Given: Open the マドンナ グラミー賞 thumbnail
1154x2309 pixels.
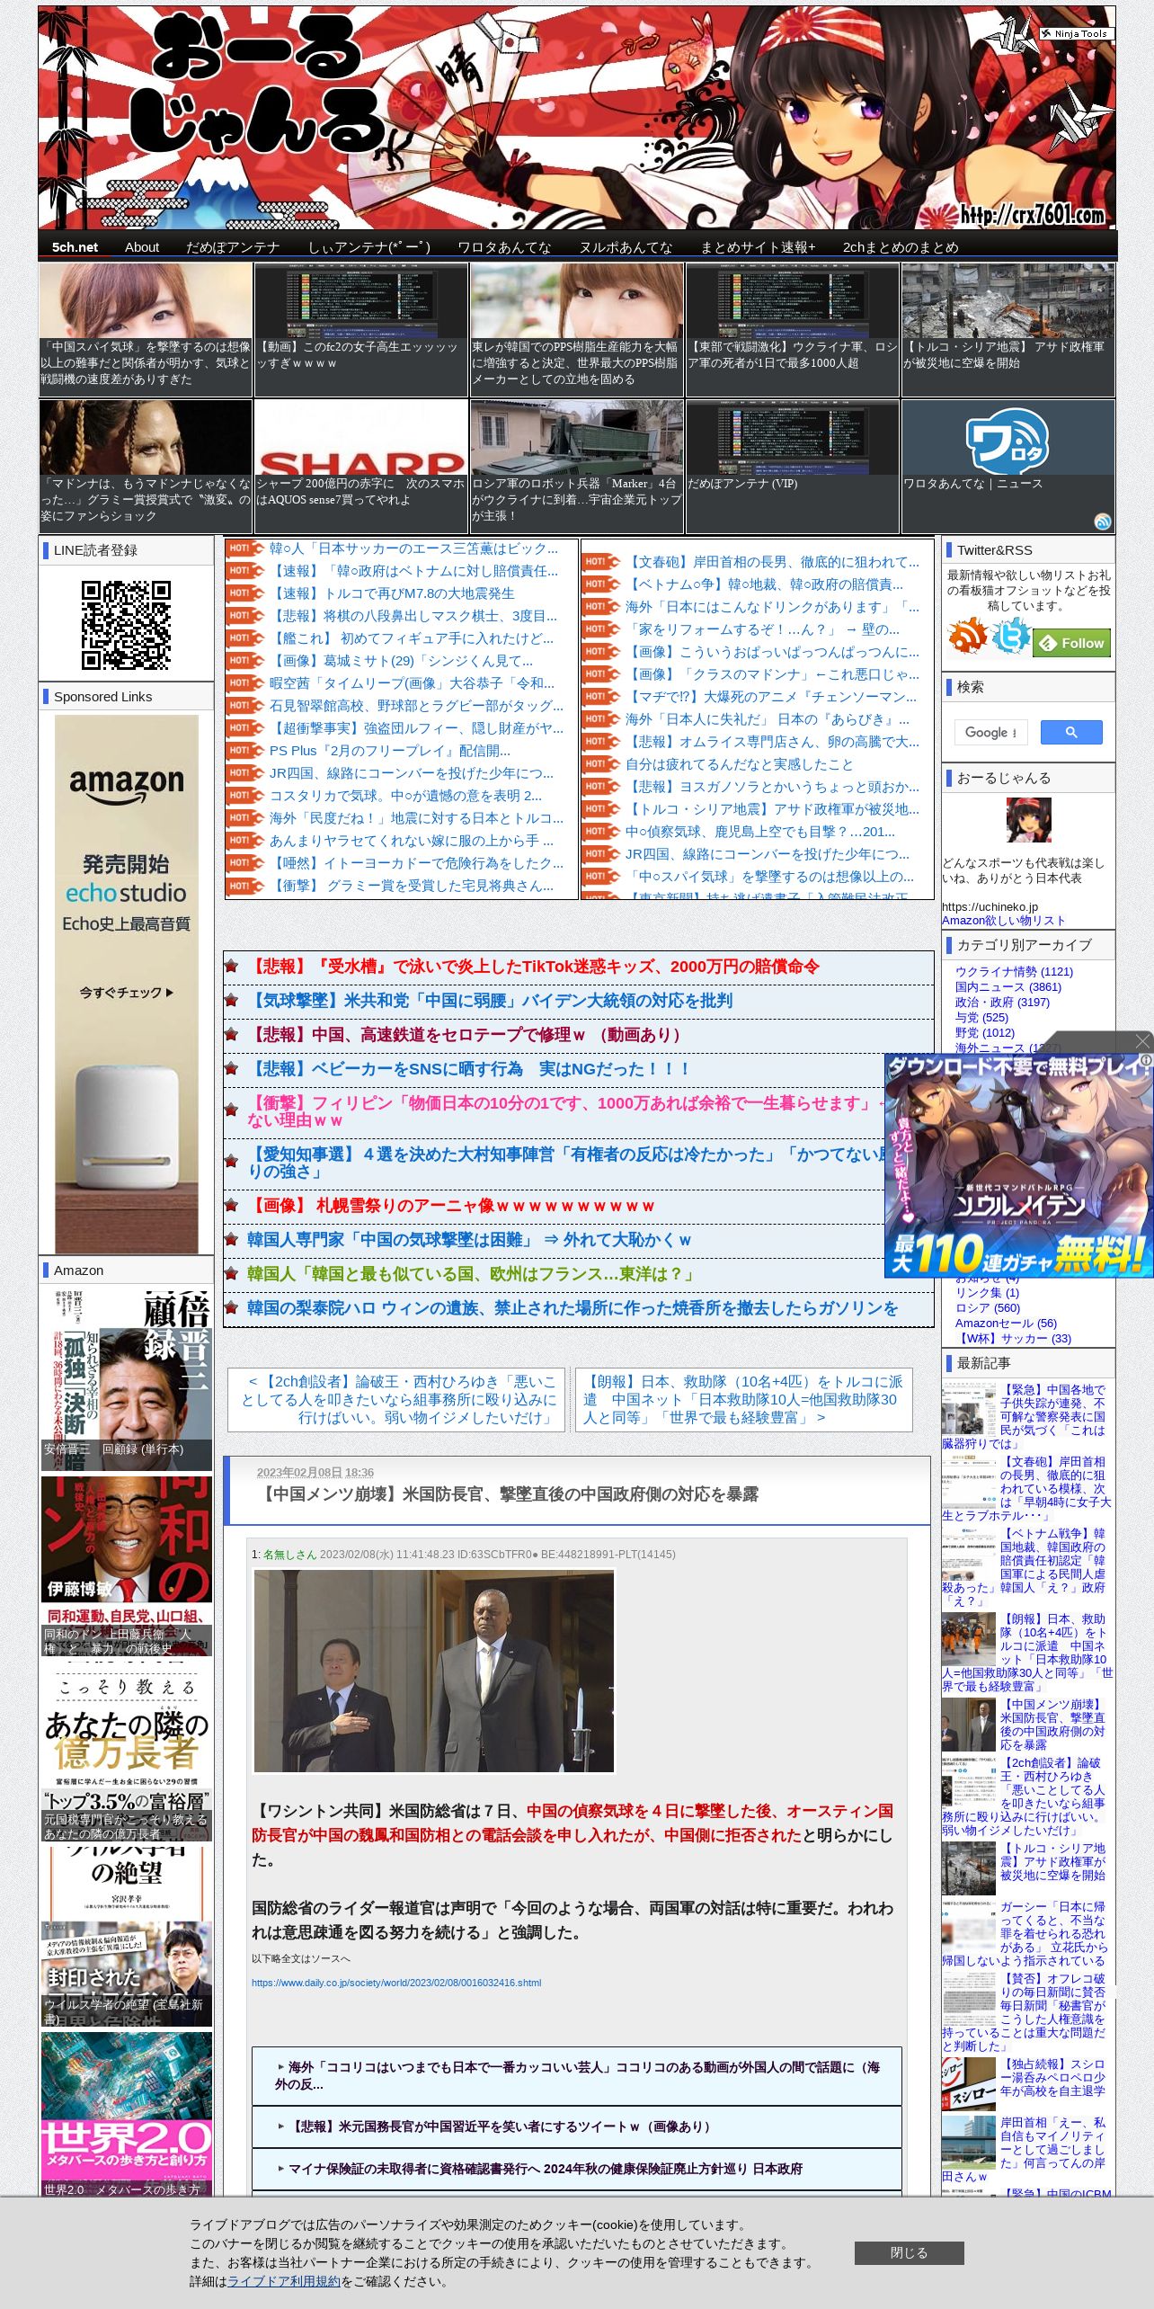Looking at the screenshot, I should pyautogui.click(x=146, y=467).
